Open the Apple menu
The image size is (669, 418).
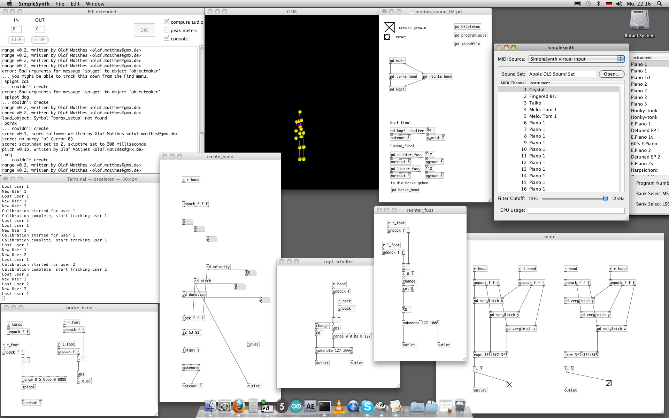(x=9, y=3)
